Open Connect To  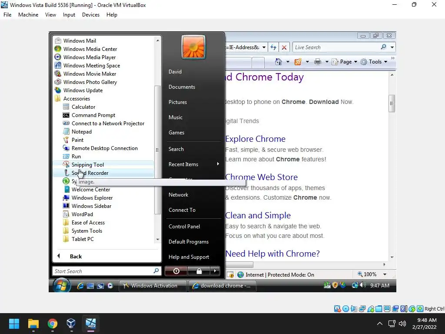[x=182, y=210]
